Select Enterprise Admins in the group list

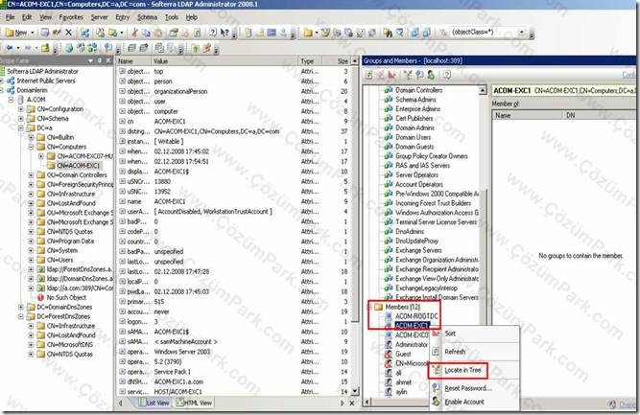[418, 109]
